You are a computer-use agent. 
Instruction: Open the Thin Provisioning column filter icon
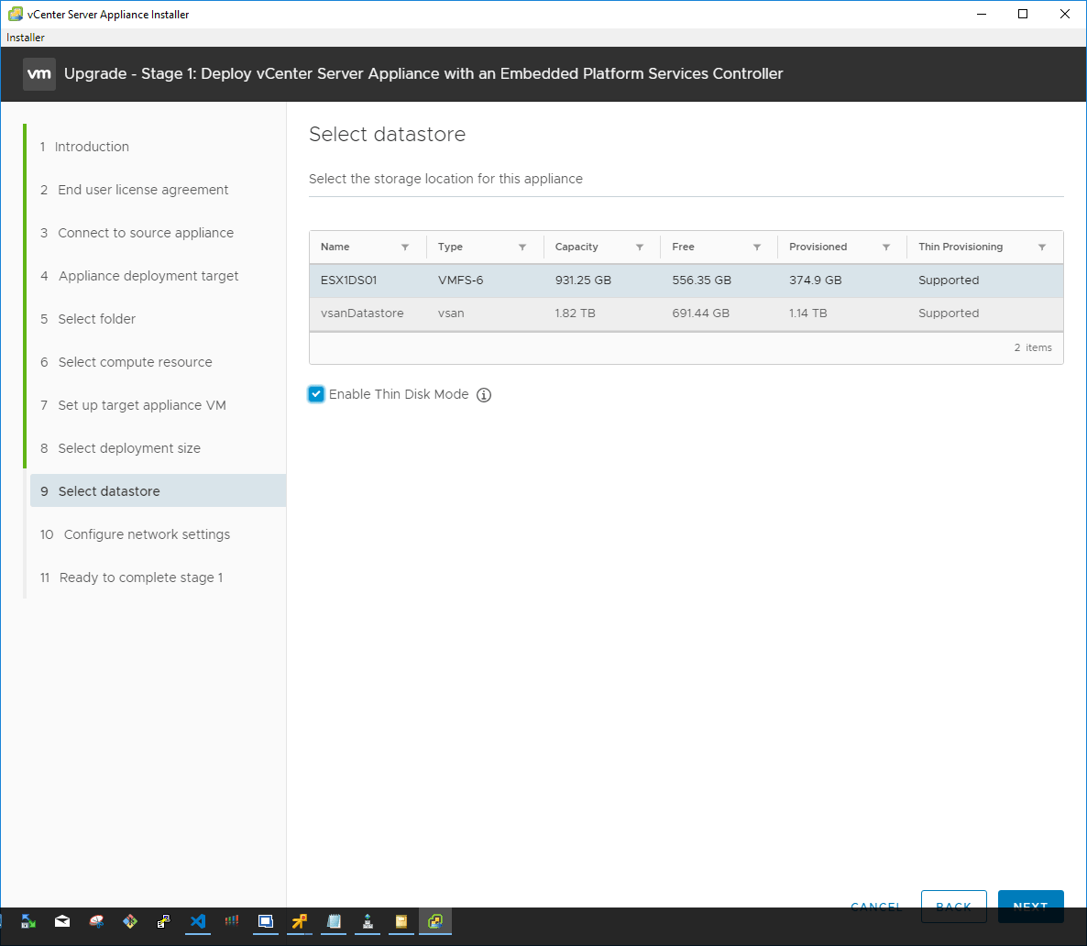(1041, 247)
